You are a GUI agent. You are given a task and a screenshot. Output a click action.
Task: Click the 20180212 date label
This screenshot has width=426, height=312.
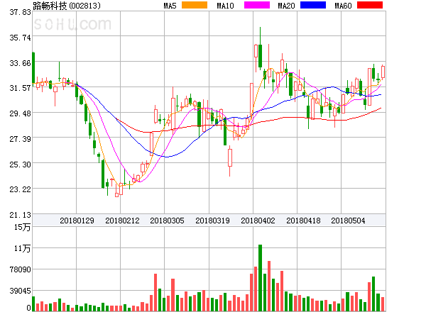coord(122,221)
